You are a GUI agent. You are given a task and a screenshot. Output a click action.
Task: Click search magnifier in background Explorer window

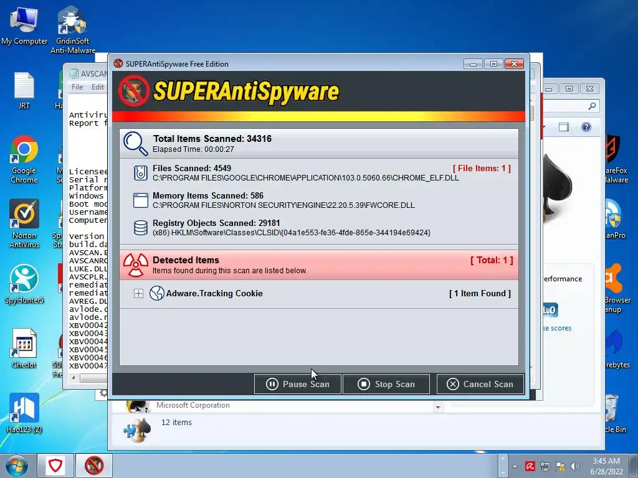(592, 106)
